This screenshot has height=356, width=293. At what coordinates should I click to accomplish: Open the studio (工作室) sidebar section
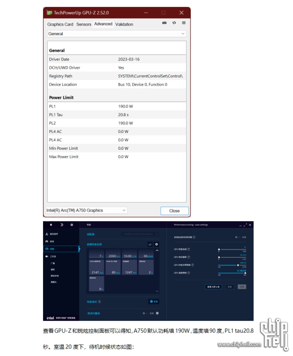click(51, 256)
